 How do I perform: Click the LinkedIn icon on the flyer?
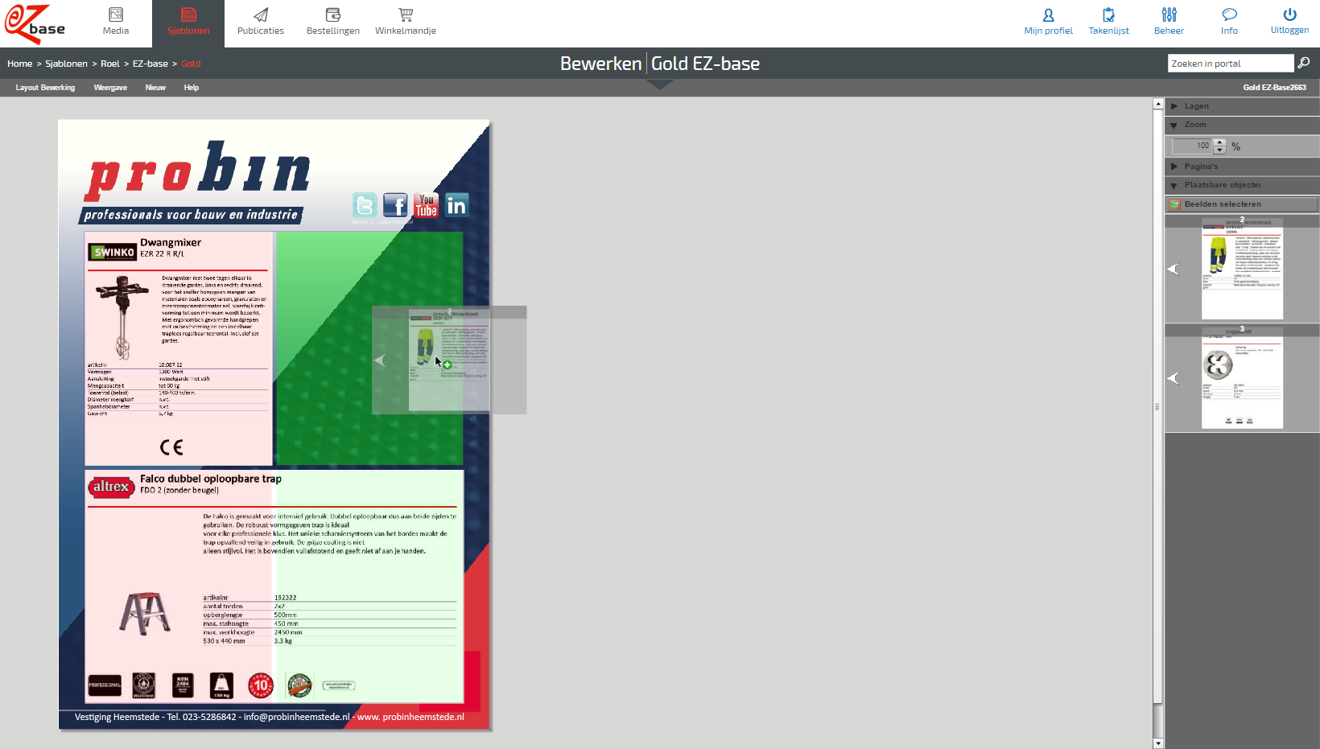456,206
